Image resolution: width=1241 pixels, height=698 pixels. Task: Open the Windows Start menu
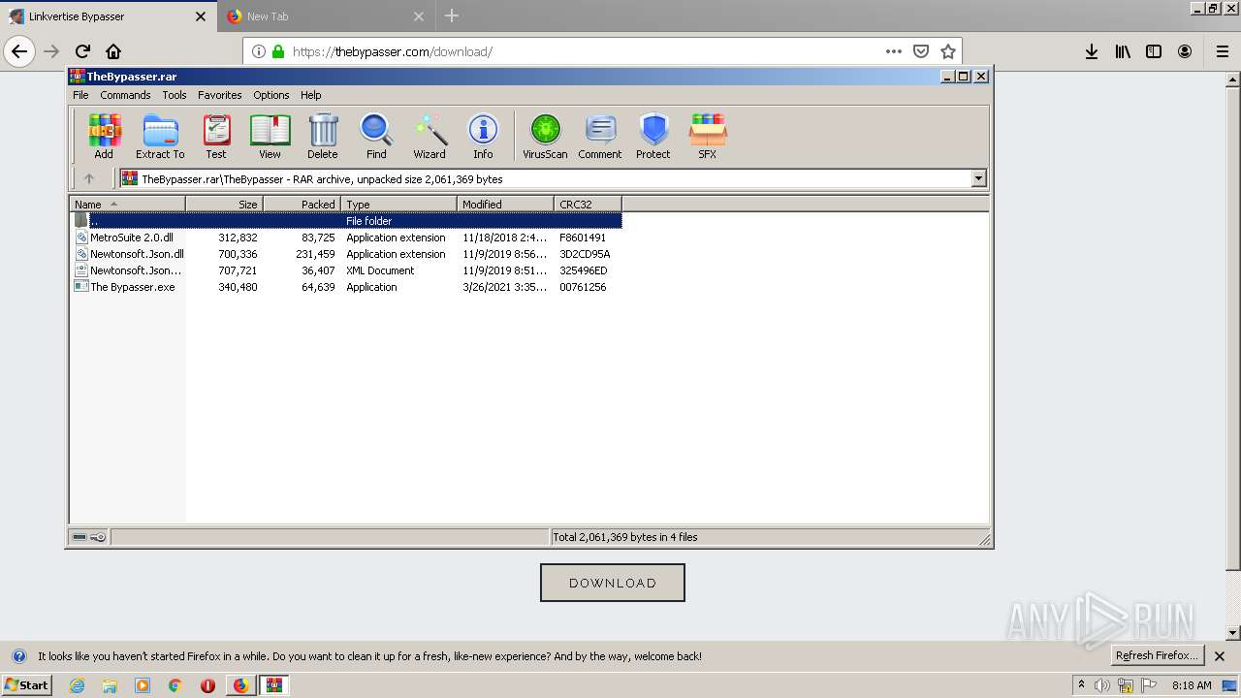(26, 685)
